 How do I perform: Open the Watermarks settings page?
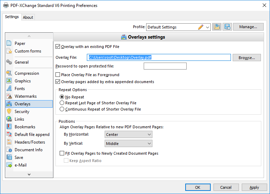(29, 96)
